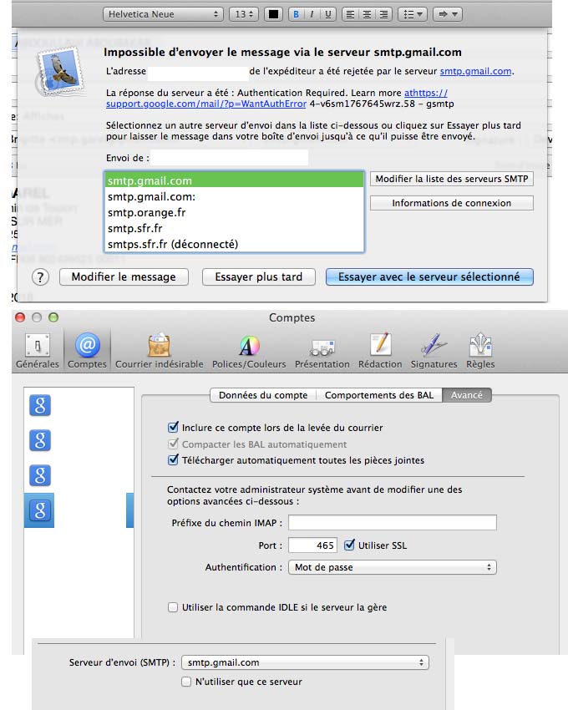568x710 pixels.
Task: Open the Serveur d'envoi SMTP dropdown
Action: click(x=304, y=662)
